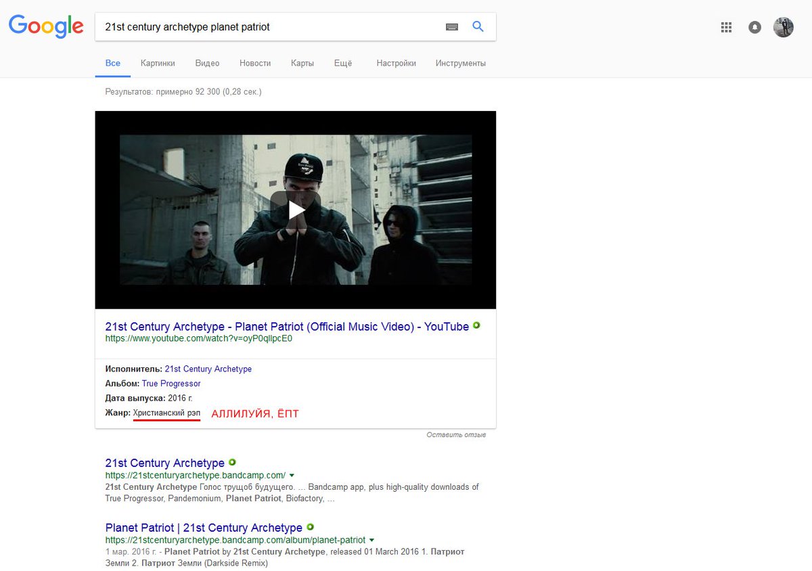This screenshot has height=571, width=812.
Task: Play the Planet Patriot video
Action: [x=296, y=210]
